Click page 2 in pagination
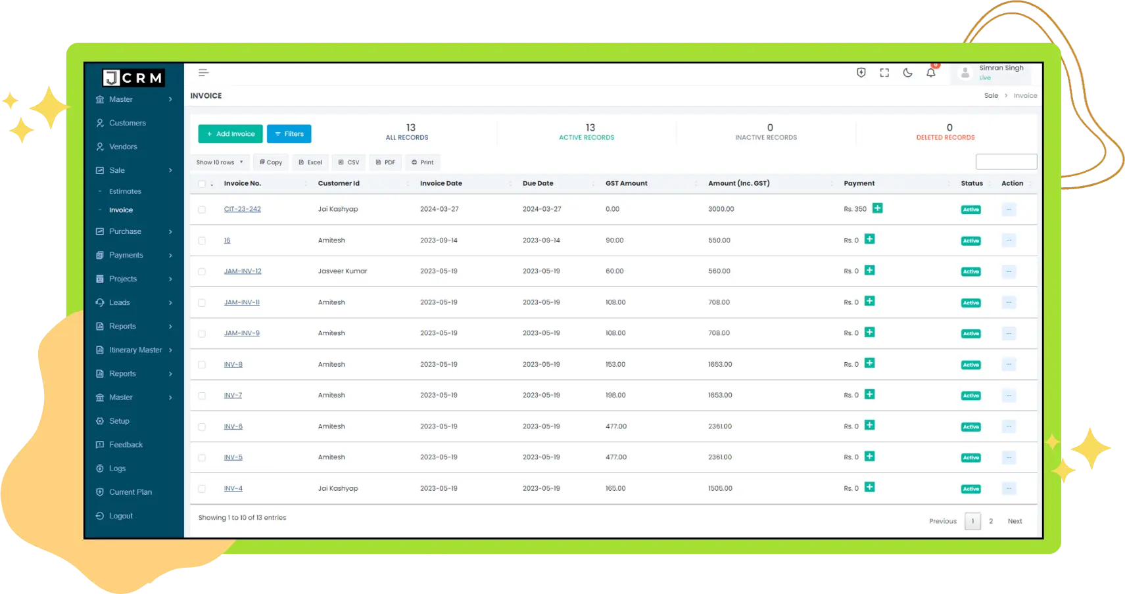 coord(991,520)
